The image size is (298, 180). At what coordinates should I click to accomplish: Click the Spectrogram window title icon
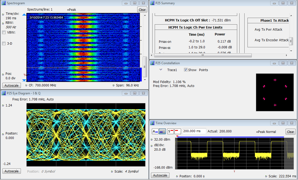coord(4,3)
